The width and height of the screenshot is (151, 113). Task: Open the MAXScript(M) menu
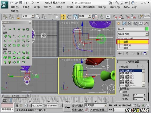pyautogui.click(x=130, y=7)
